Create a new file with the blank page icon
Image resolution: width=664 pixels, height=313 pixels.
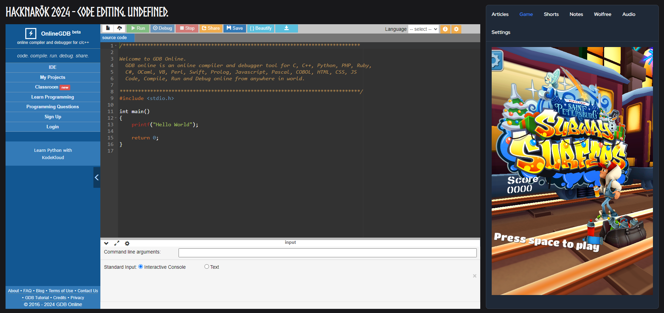(108, 28)
